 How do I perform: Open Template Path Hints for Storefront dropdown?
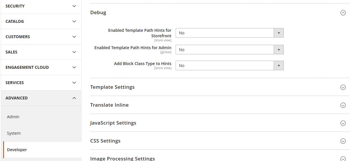coord(230,33)
